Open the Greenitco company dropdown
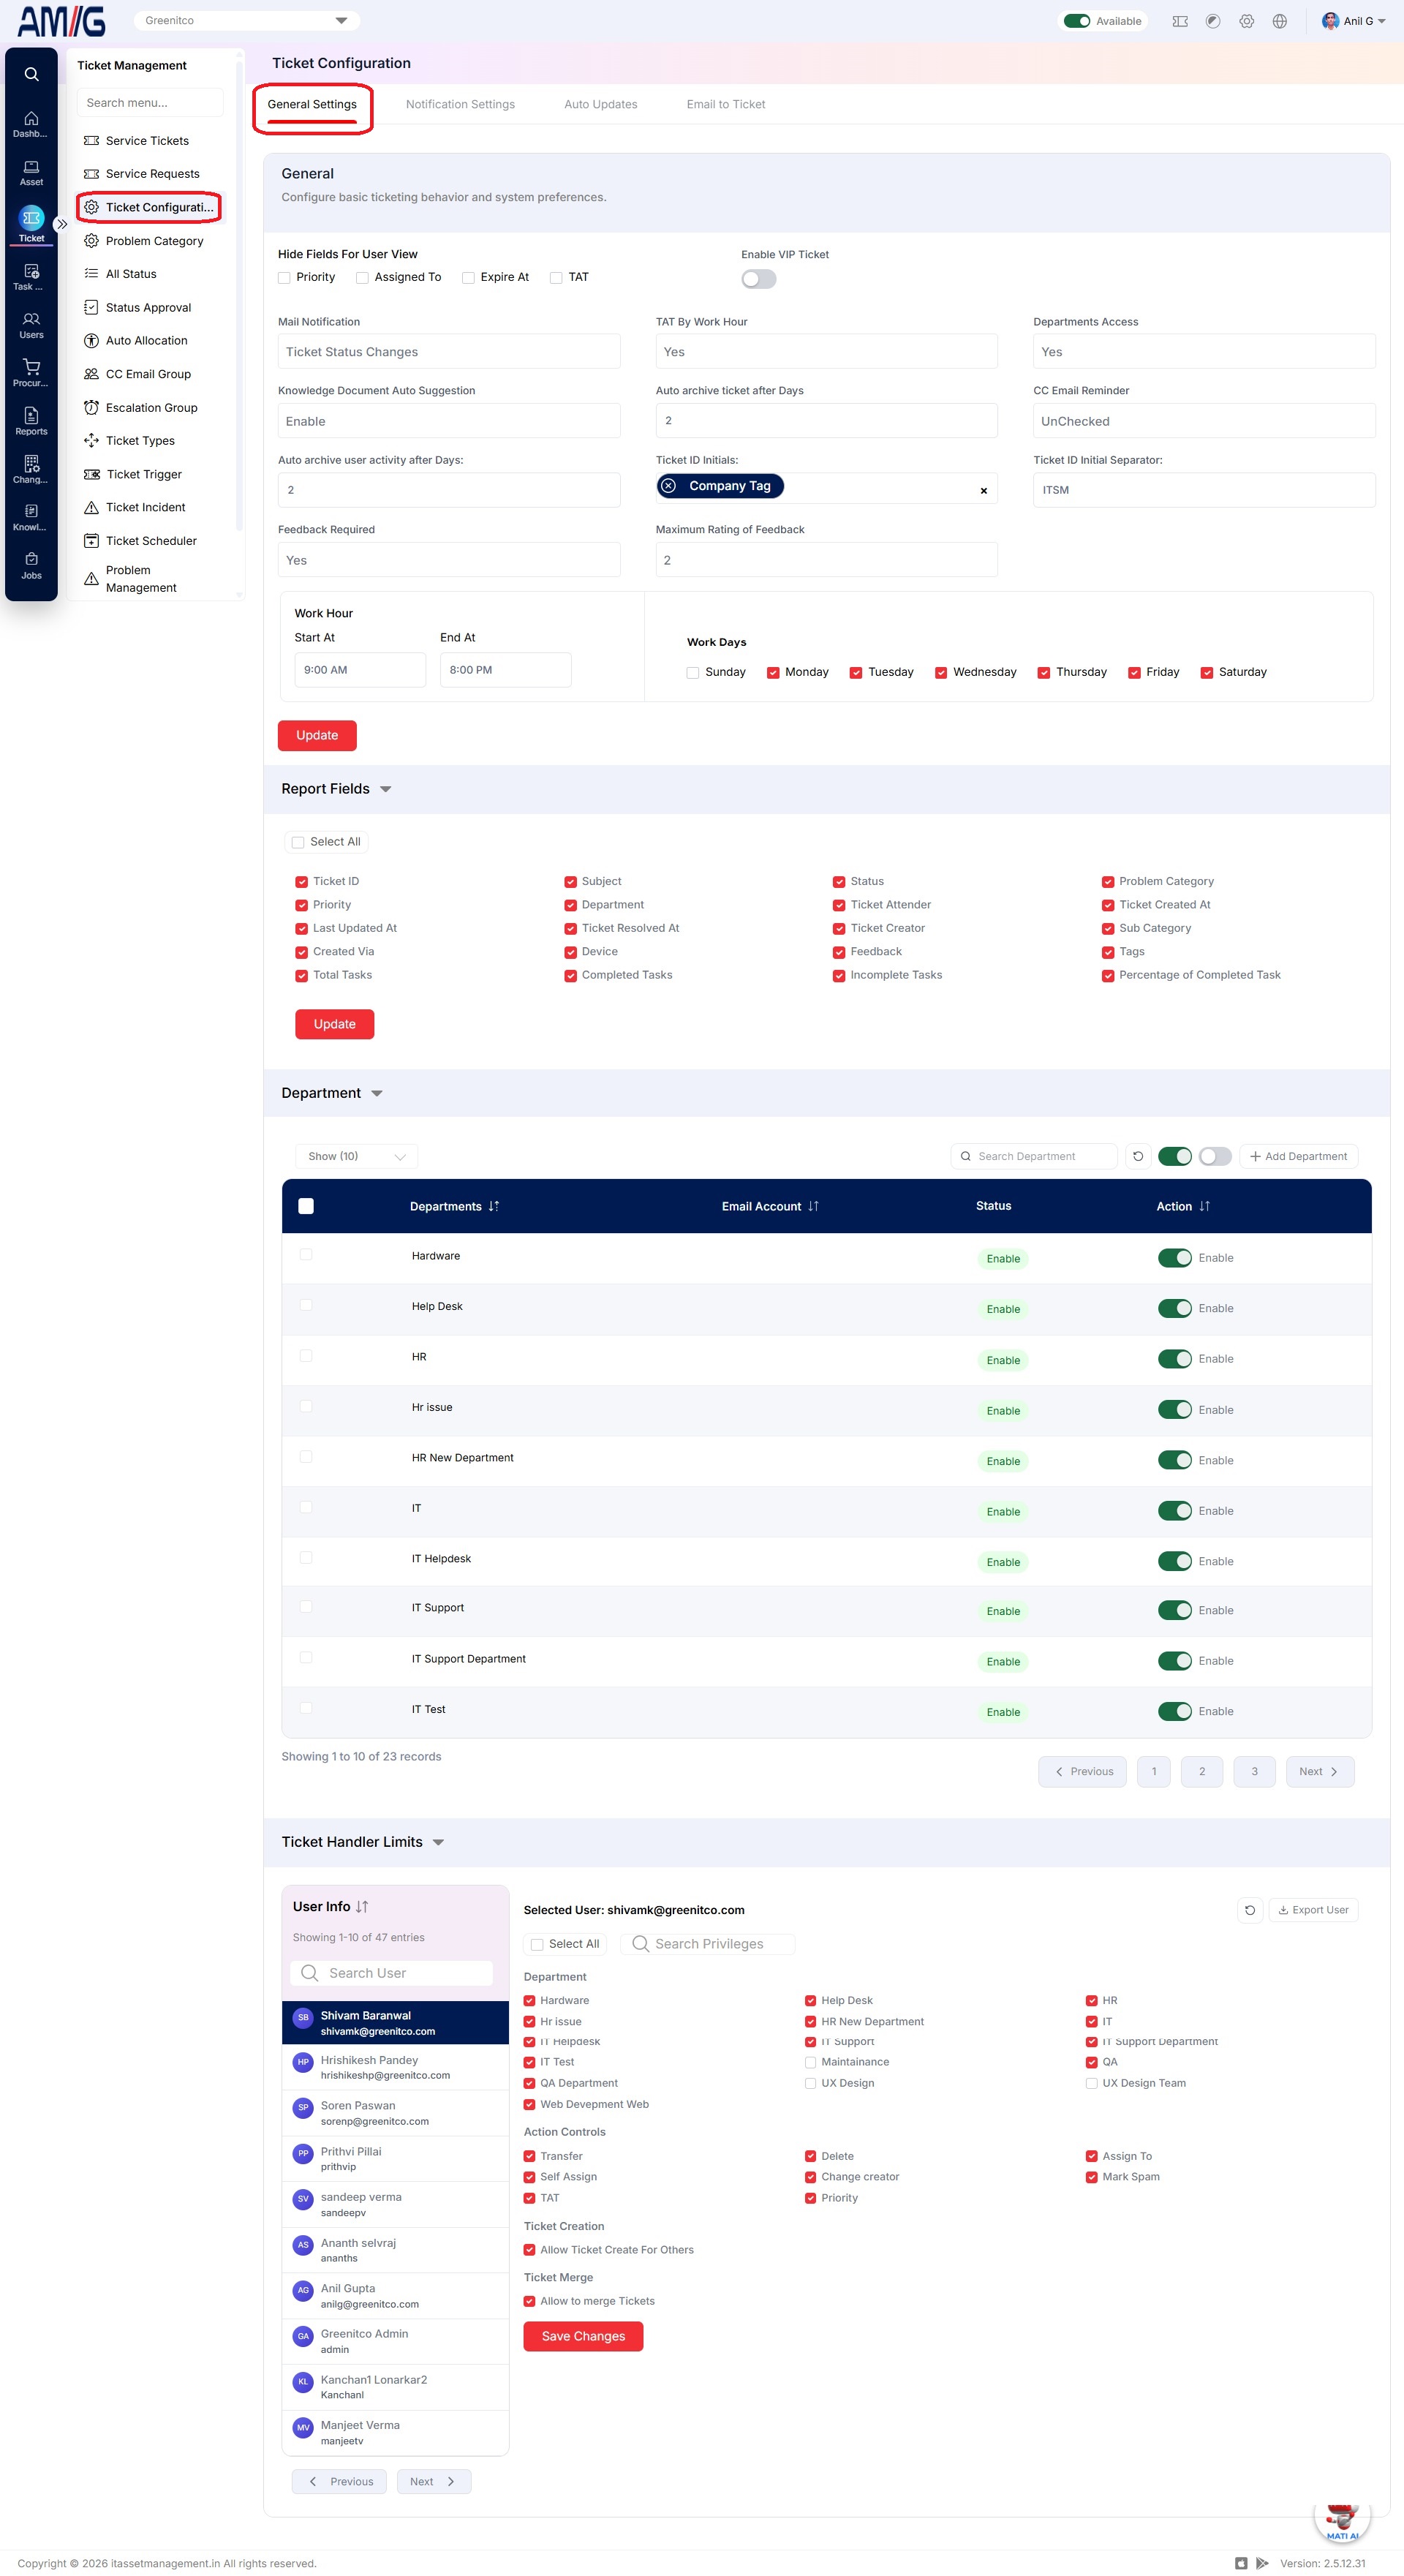 [247, 20]
